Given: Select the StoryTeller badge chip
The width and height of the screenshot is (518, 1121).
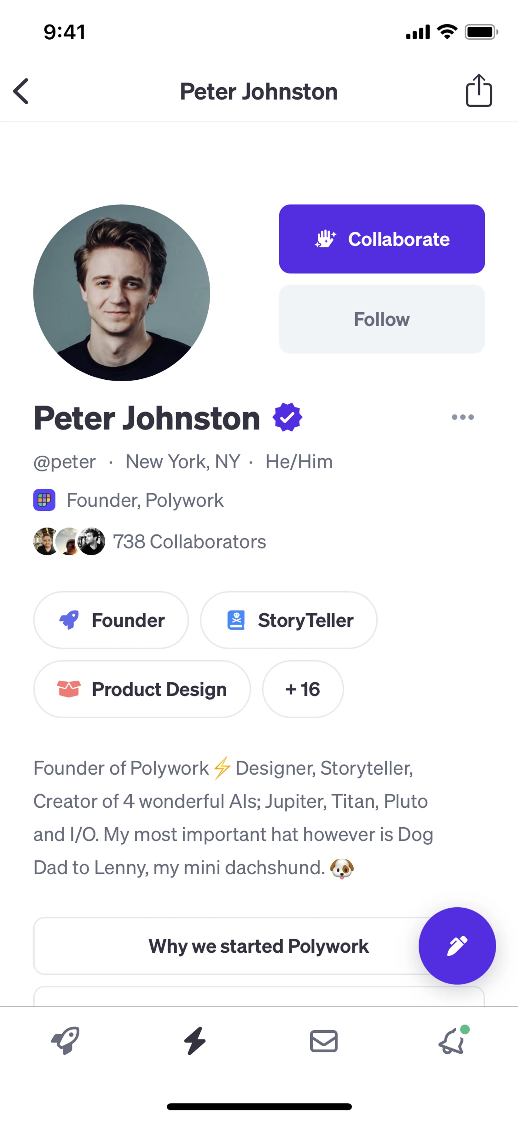Looking at the screenshot, I should (x=289, y=620).
